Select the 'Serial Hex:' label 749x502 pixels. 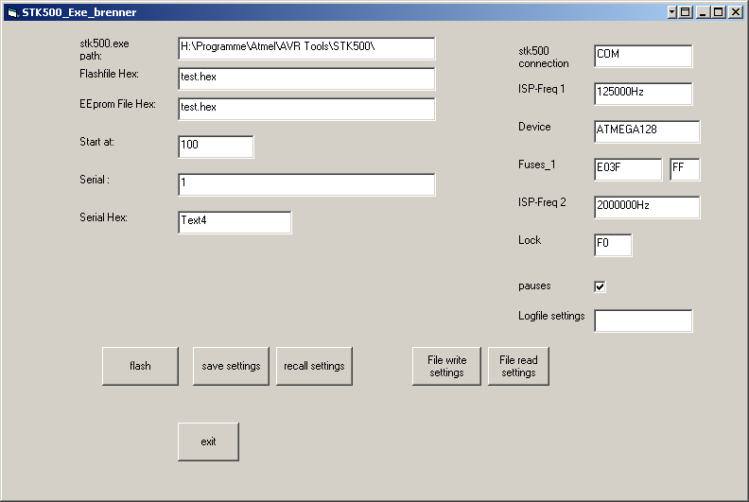coord(103,217)
